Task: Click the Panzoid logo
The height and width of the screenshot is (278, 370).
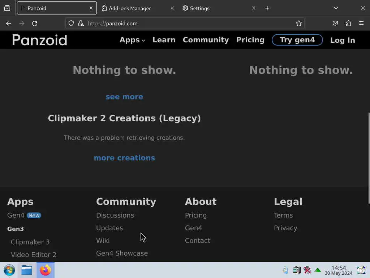Action: [40, 40]
